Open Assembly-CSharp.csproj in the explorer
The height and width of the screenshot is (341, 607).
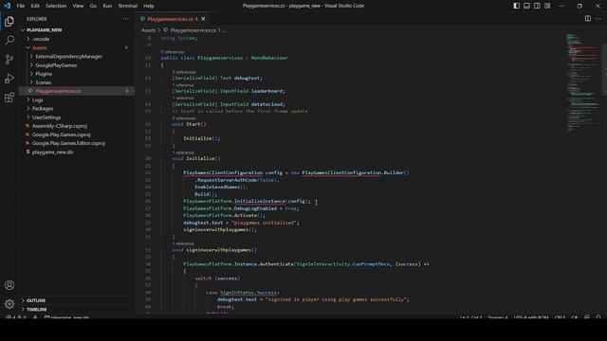(60, 126)
